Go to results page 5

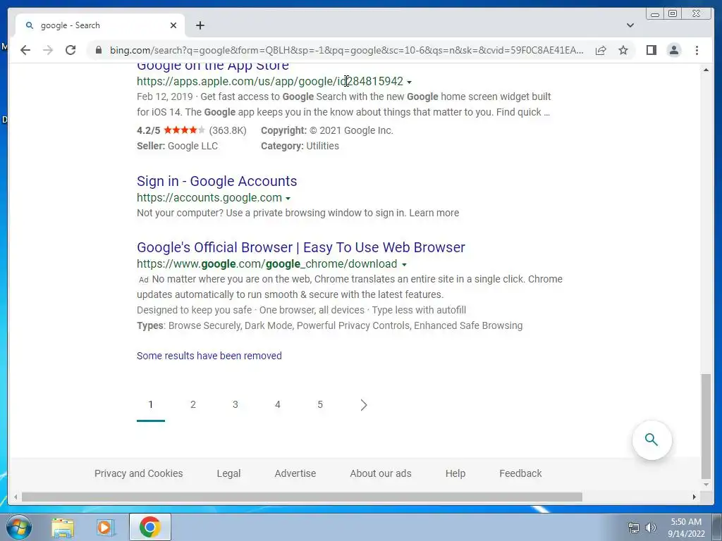[x=320, y=404]
